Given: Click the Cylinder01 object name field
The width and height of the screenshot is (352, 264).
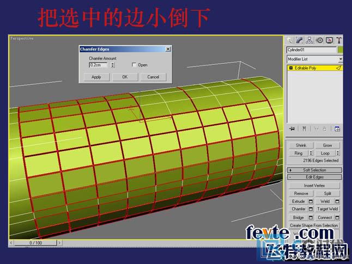Looking at the screenshot, I should (x=312, y=50).
